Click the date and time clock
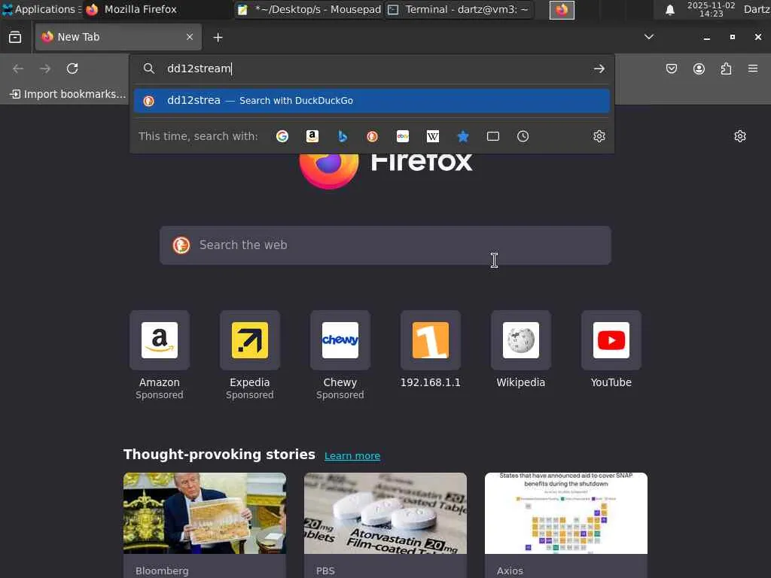The image size is (771, 578). 711,9
